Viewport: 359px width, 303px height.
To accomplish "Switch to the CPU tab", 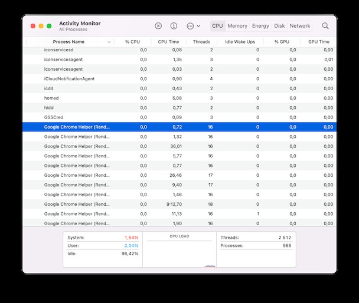I will pyautogui.click(x=217, y=26).
